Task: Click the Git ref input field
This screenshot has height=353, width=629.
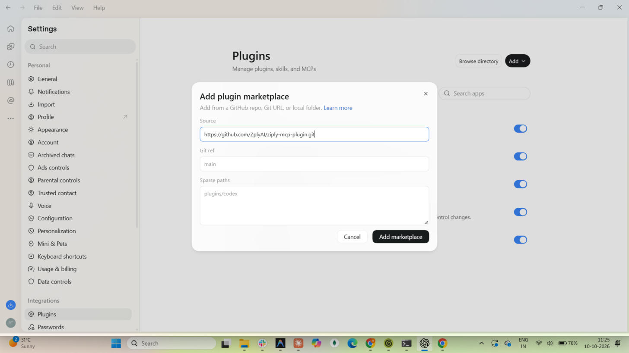Action: tap(314, 164)
